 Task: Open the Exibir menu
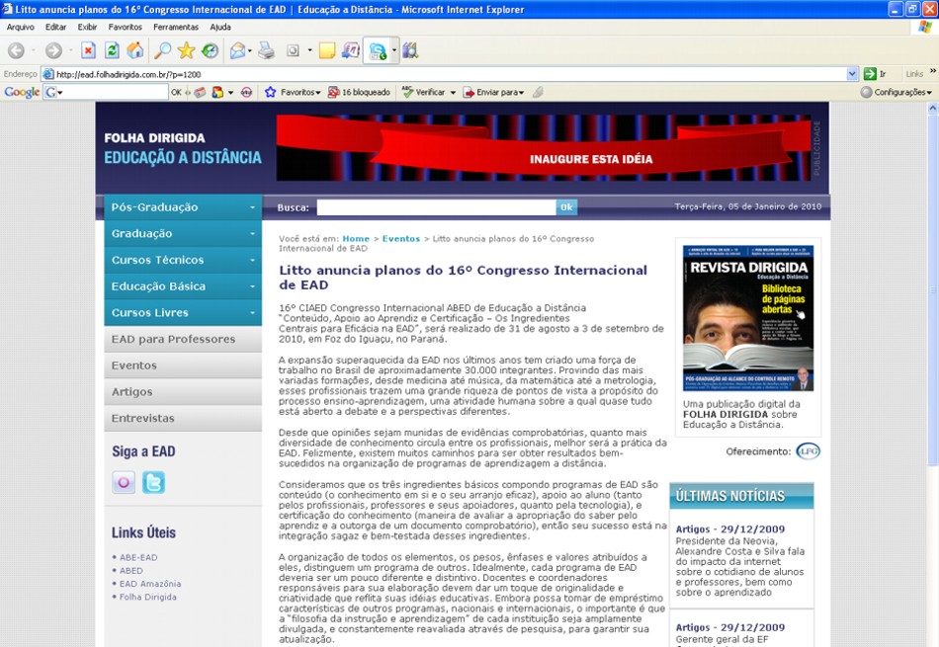coord(87,27)
